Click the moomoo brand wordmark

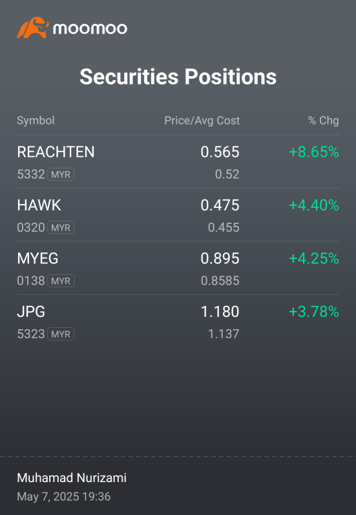(x=90, y=28)
